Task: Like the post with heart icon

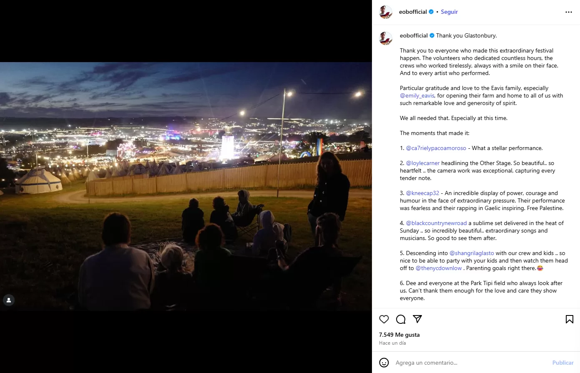Action: tap(384, 319)
